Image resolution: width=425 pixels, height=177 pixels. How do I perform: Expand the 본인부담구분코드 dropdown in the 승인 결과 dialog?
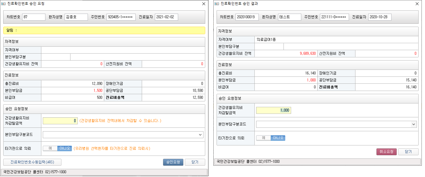[x=413, y=124]
